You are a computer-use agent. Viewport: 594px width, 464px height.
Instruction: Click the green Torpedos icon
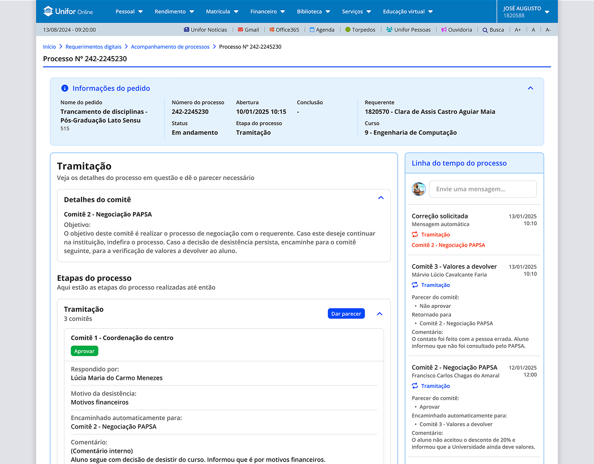(x=348, y=29)
